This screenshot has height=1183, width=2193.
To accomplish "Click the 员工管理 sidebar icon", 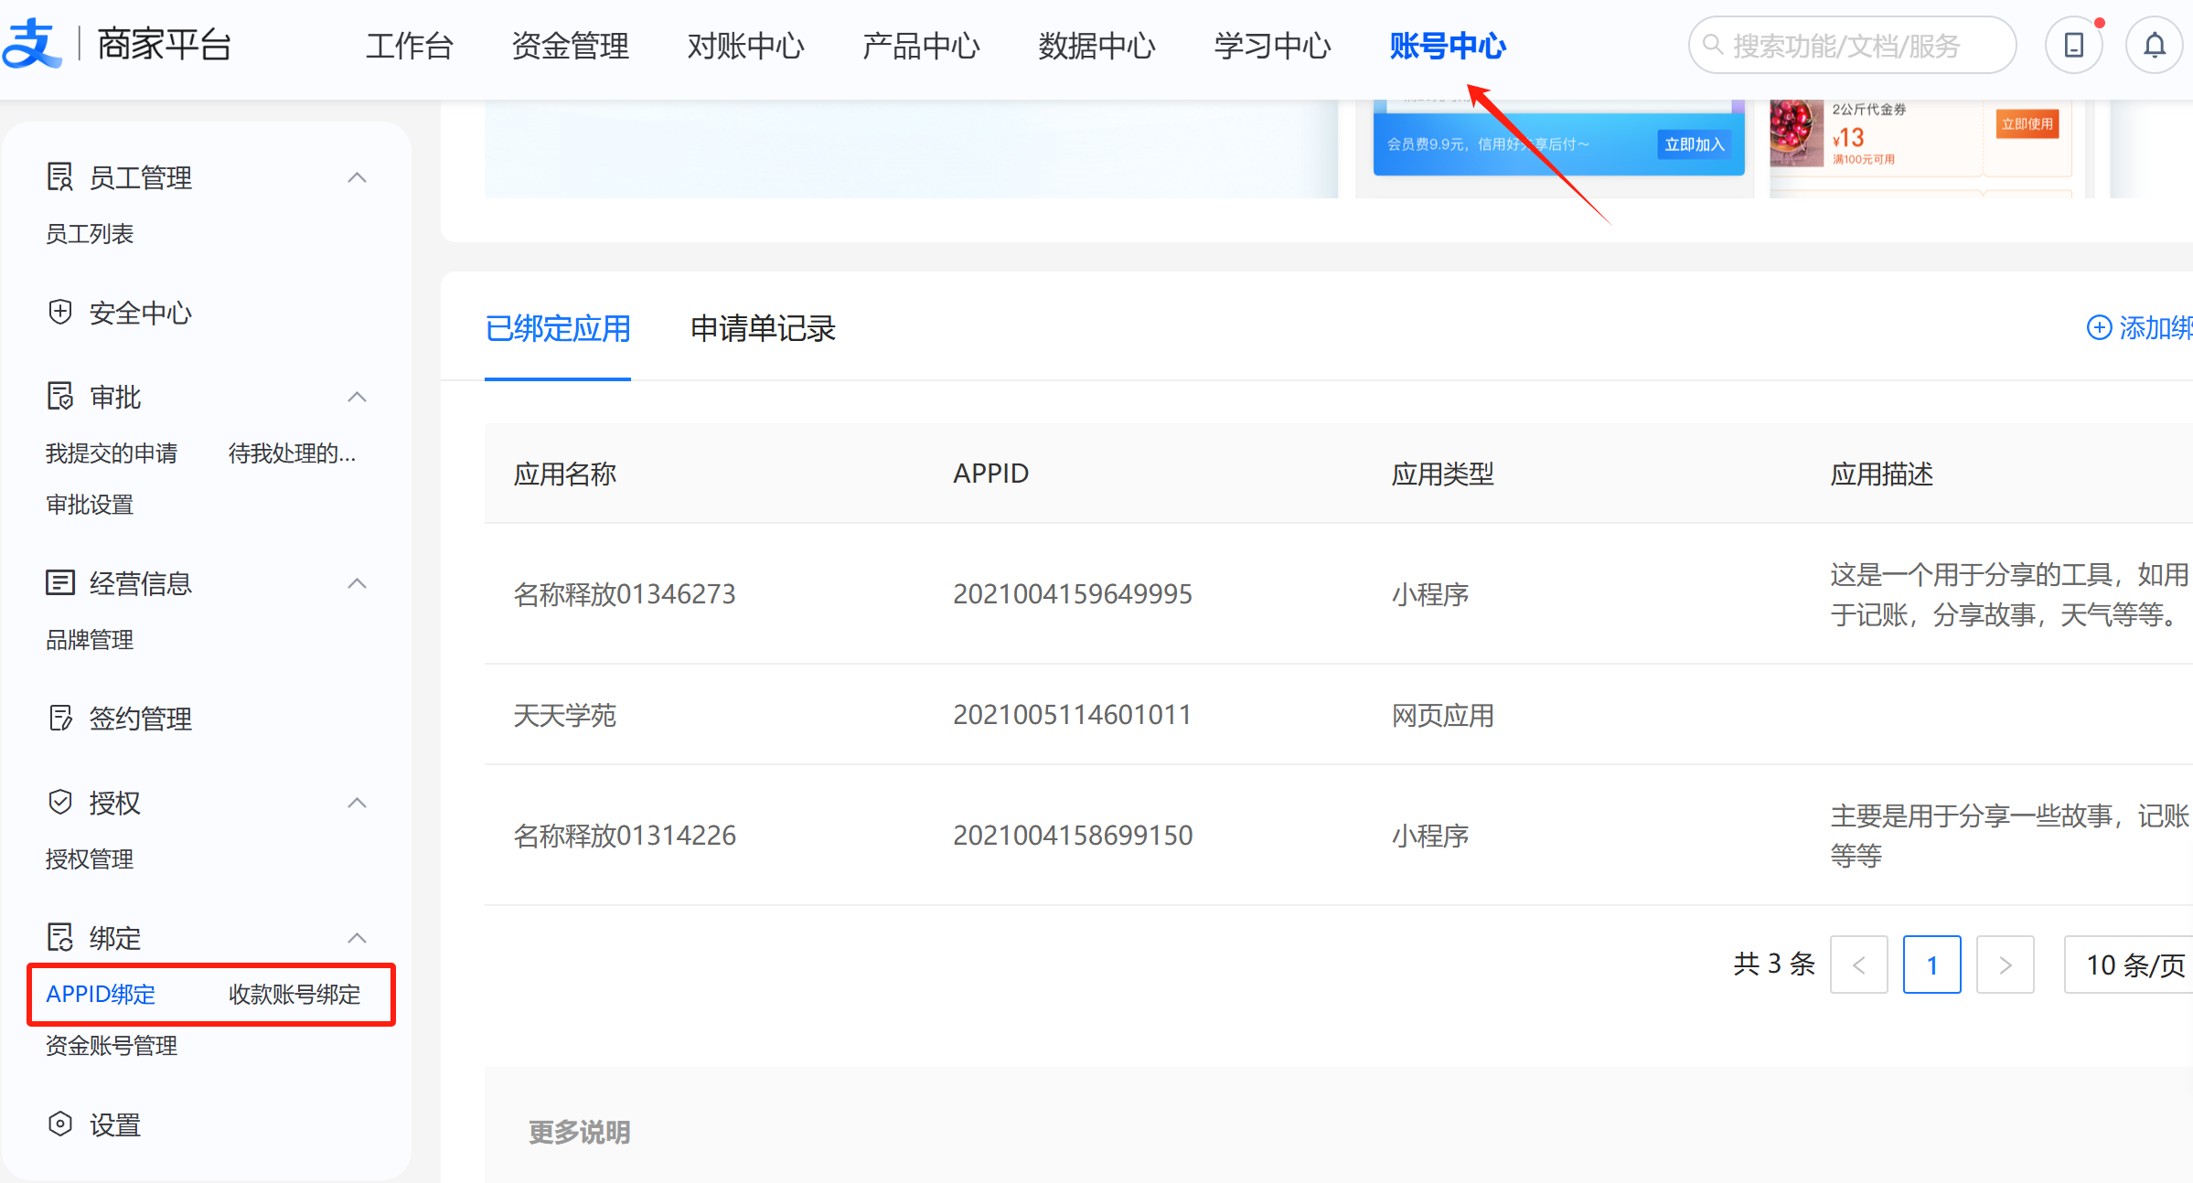I will tap(60, 177).
